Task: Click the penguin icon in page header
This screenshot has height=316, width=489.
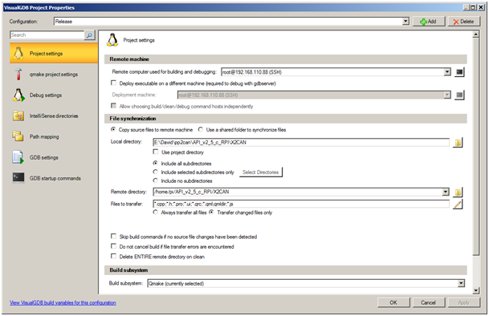Action: pos(112,40)
